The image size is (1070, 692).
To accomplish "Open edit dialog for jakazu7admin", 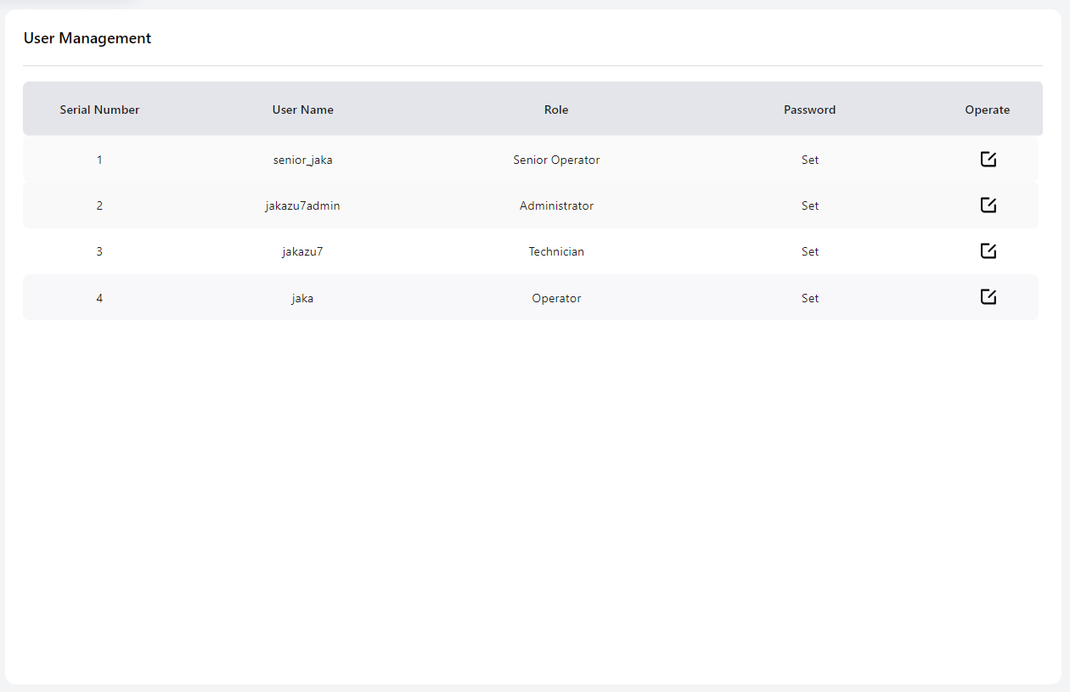I will pos(988,205).
